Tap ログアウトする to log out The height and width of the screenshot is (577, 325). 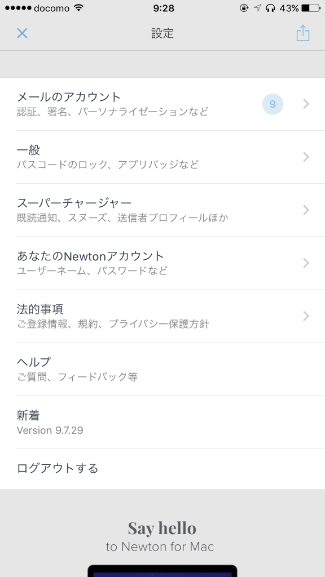click(x=162, y=469)
